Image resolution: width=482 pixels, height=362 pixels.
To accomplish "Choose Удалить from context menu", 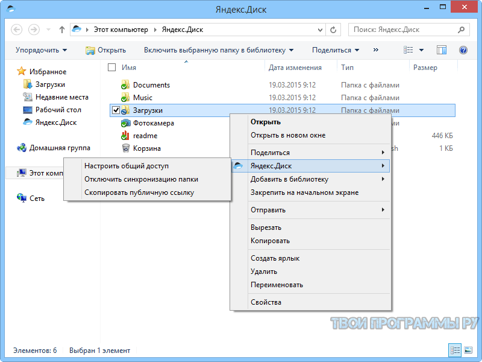I will pos(310,271).
